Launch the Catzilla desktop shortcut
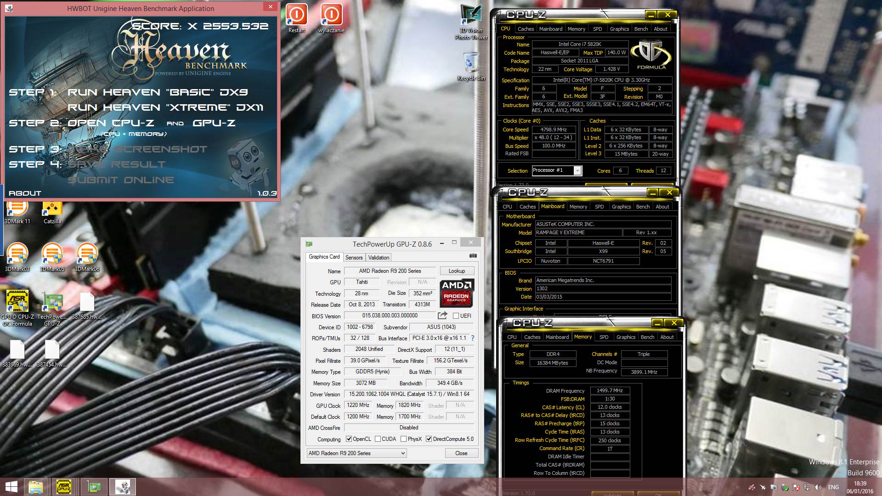 (x=52, y=211)
